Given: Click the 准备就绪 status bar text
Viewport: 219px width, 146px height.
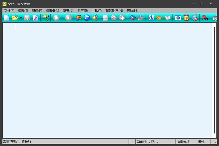Looking at the screenshot, I should coord(183,142).
